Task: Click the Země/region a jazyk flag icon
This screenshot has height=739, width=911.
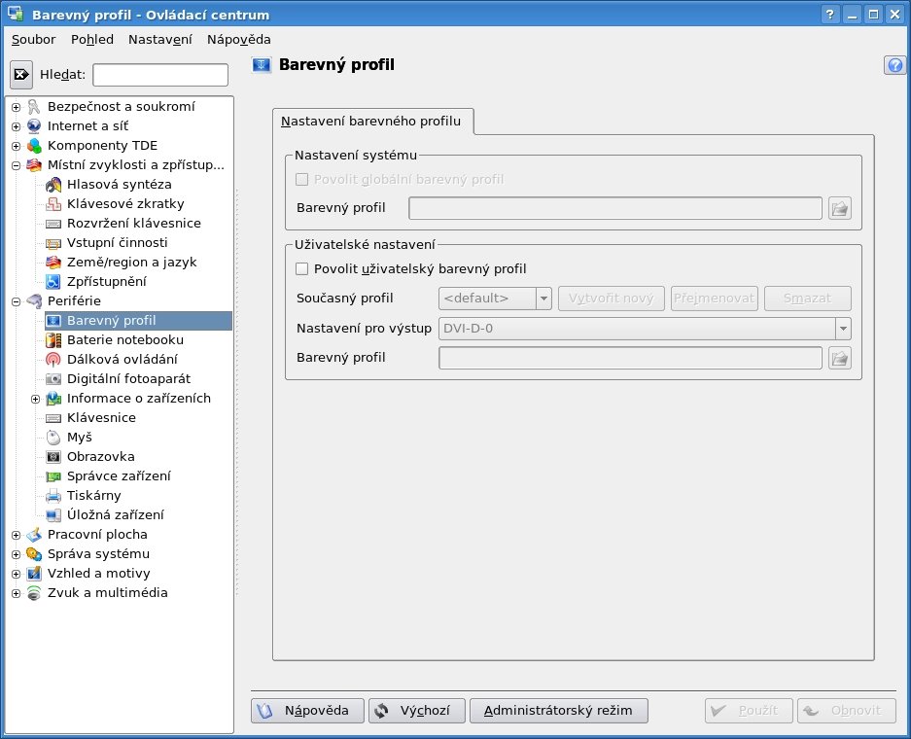Action: pyautogui.click(x=53, y=262)
